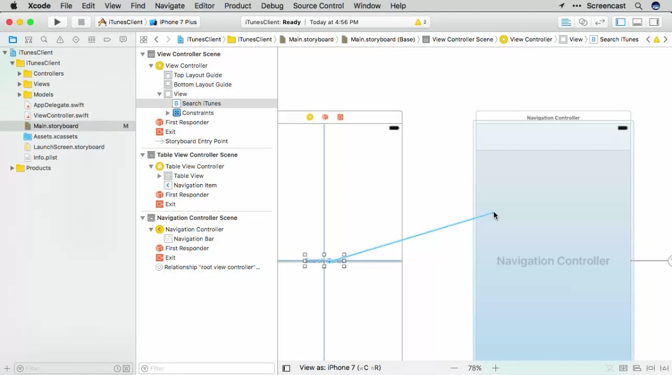Screen dimensions: 672x375
Task: Stop the running task
Action: (81, 22)
